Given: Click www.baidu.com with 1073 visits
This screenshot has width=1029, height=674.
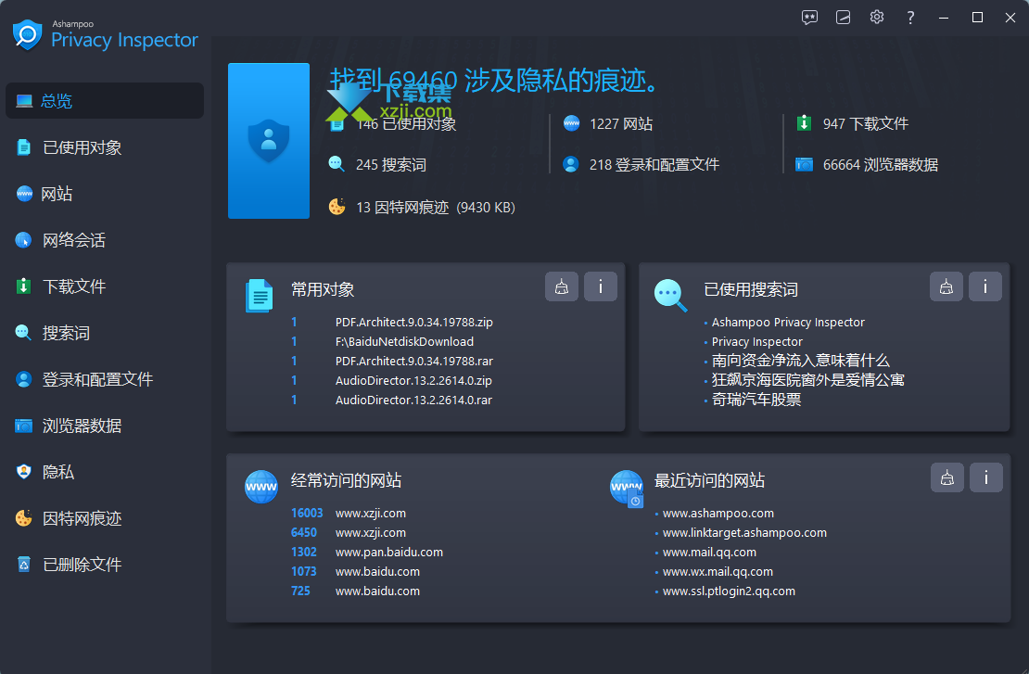Looking at the screenshot, I should [377, 572].
